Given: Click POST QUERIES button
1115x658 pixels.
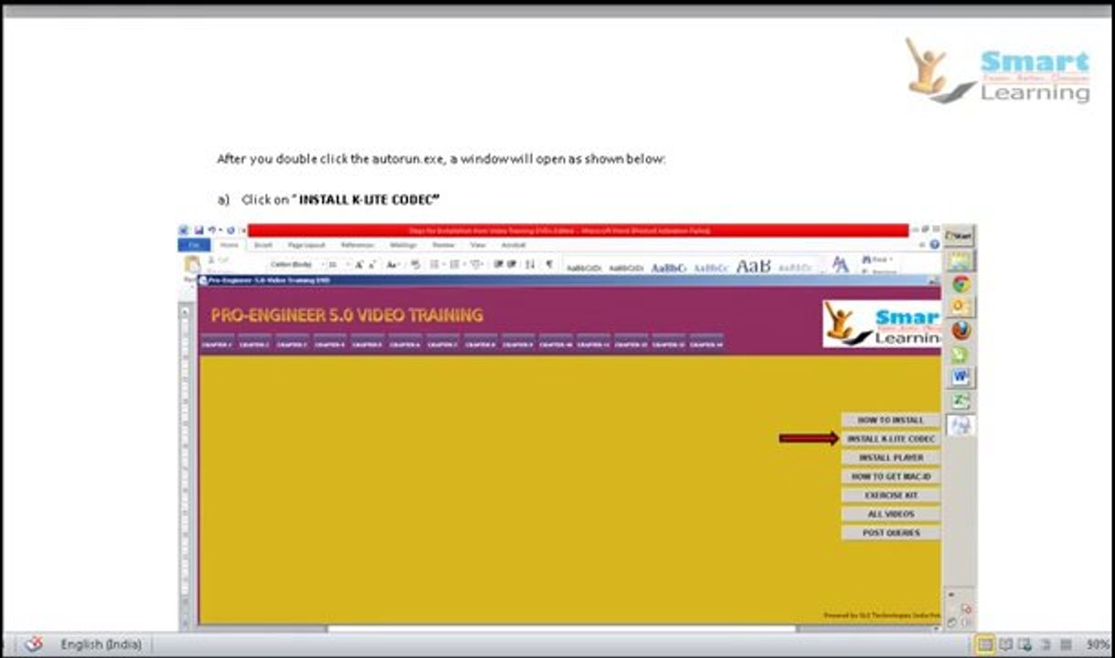Looking at the screenshot, I should pos(890,533).
